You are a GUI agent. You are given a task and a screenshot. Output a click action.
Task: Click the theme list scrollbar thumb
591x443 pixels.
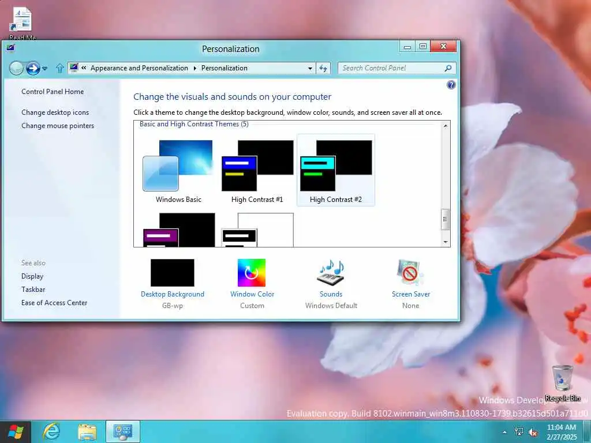(x=446, y=219)
